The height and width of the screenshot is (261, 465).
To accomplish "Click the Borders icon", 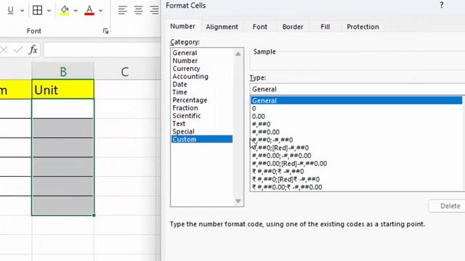I will coord(37,10).
